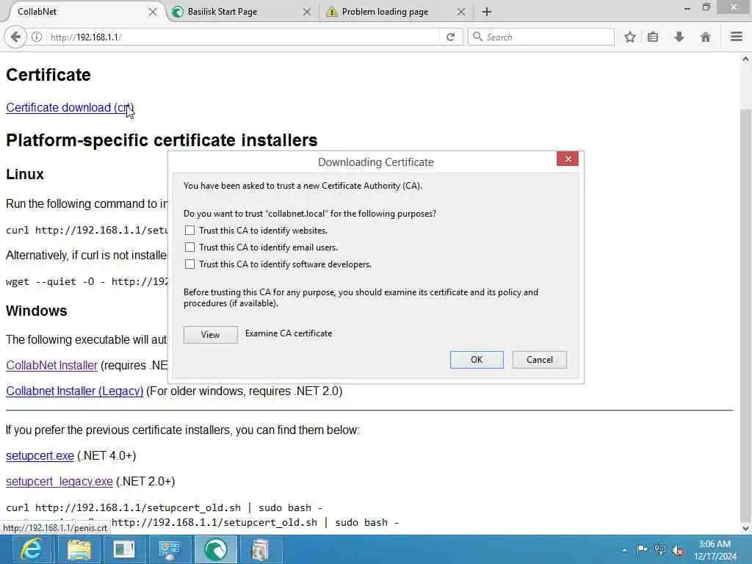Close the Problem loading page tab

[461, 12]
